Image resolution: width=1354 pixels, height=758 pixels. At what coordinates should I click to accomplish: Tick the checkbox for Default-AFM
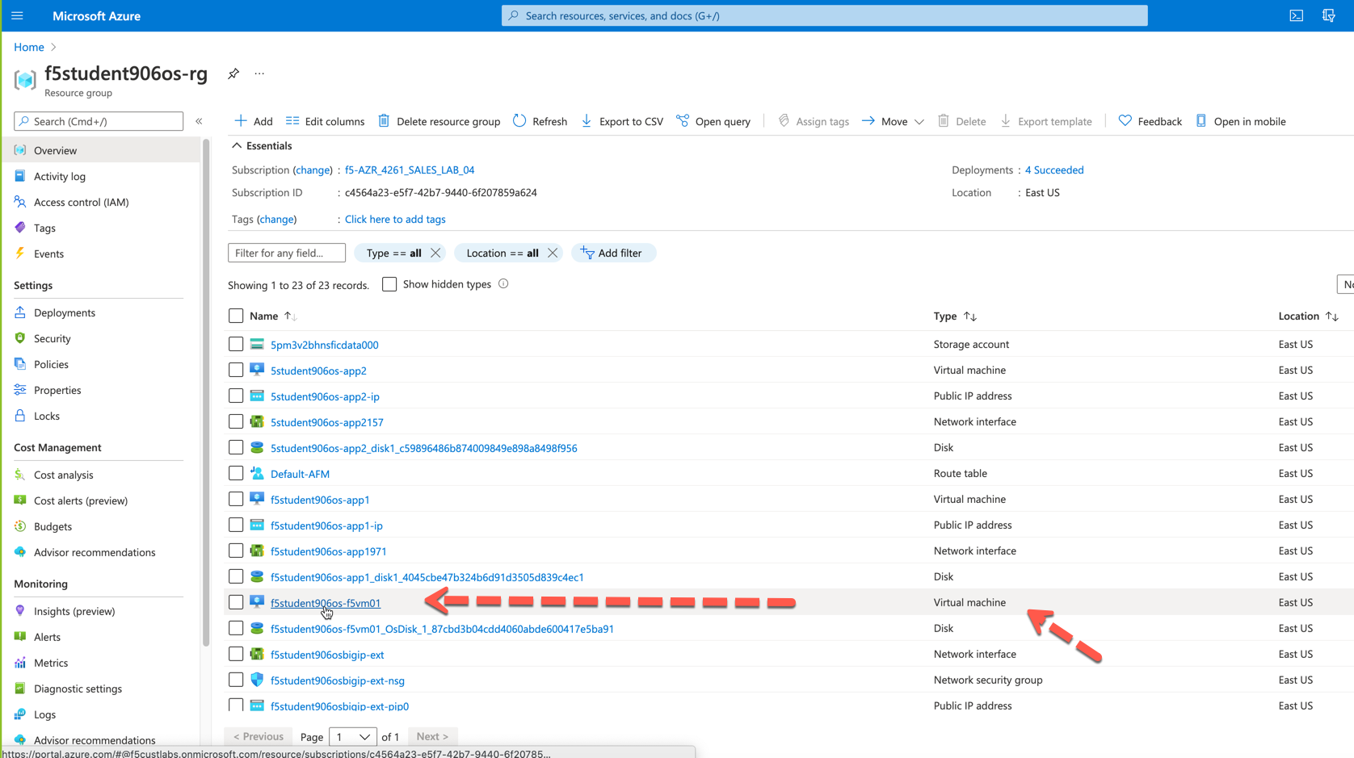tap(236, 474)
